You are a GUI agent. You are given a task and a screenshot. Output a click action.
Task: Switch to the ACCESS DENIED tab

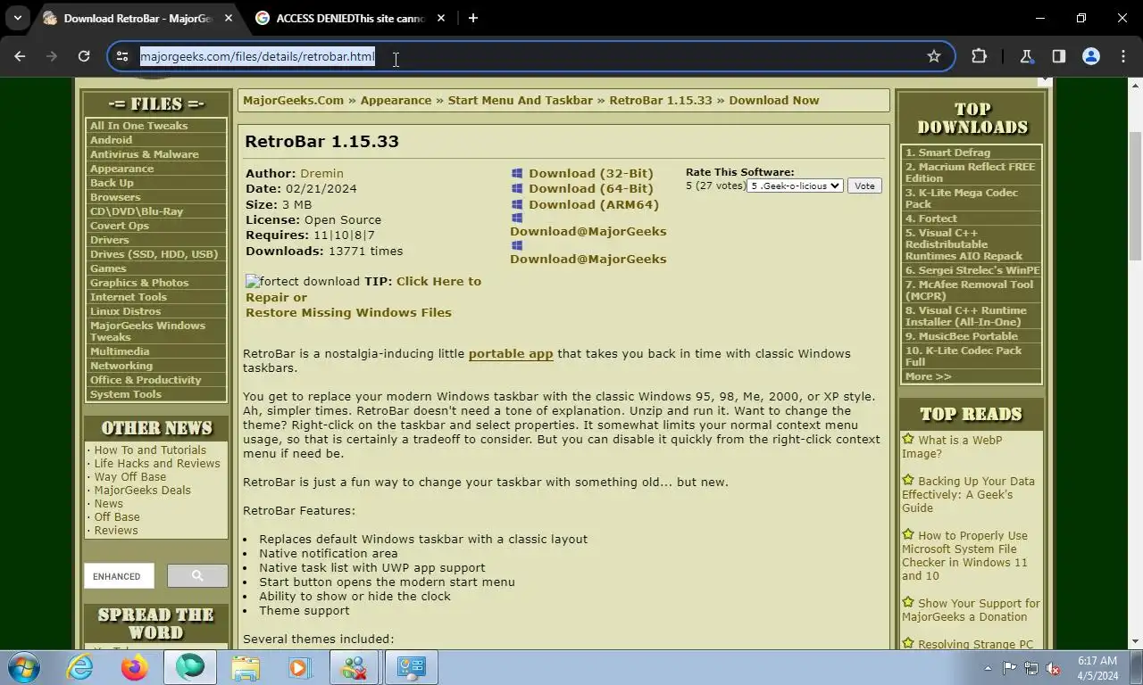[350, 18]
